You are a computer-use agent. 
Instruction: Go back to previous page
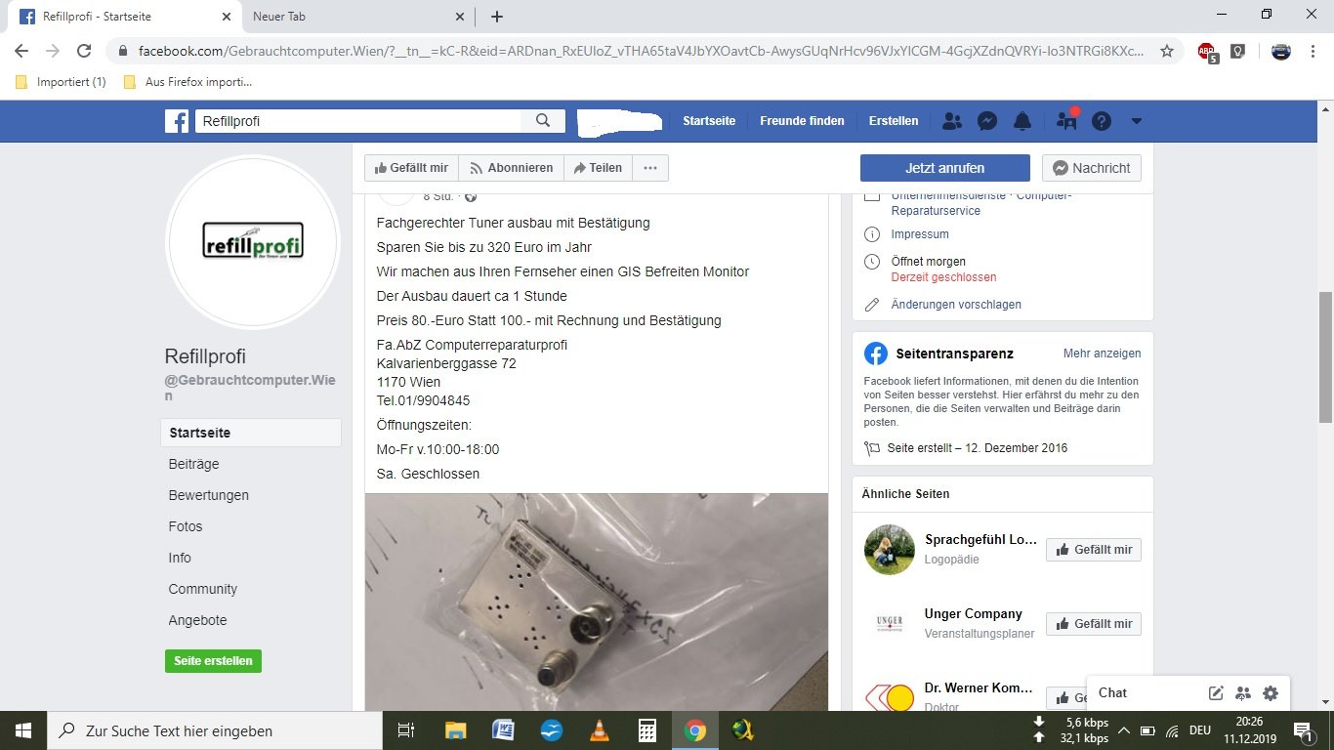21,51
